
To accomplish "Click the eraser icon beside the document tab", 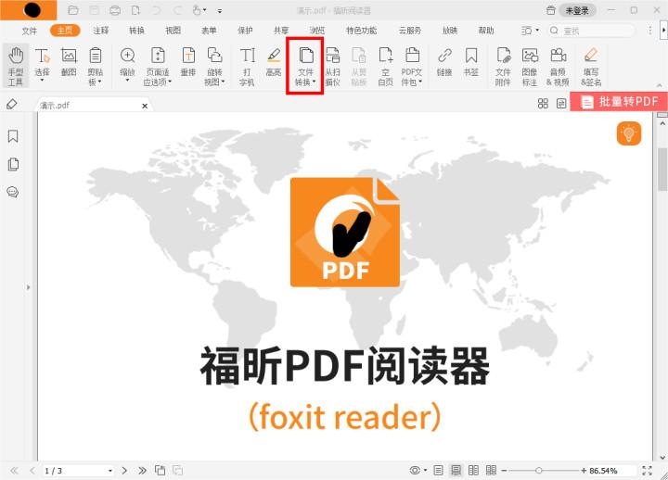I will point(12,104).
